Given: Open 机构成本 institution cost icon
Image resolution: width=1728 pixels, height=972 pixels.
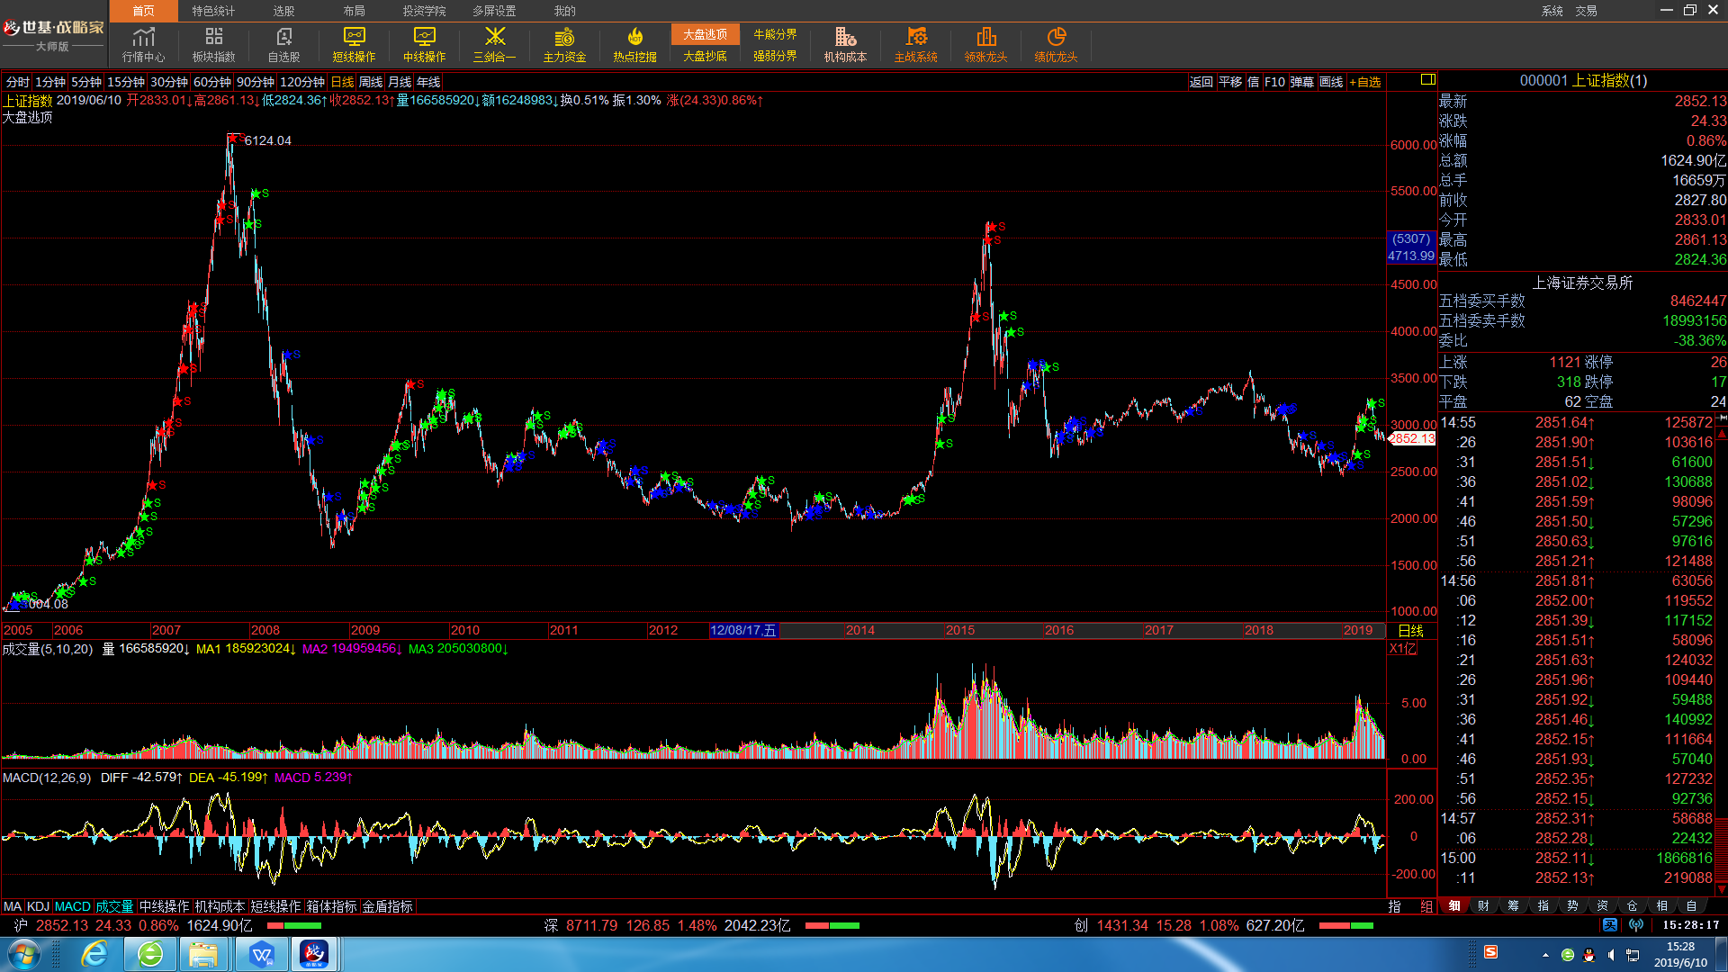Looking at the screenshot, I should click(x=845, y=44).
